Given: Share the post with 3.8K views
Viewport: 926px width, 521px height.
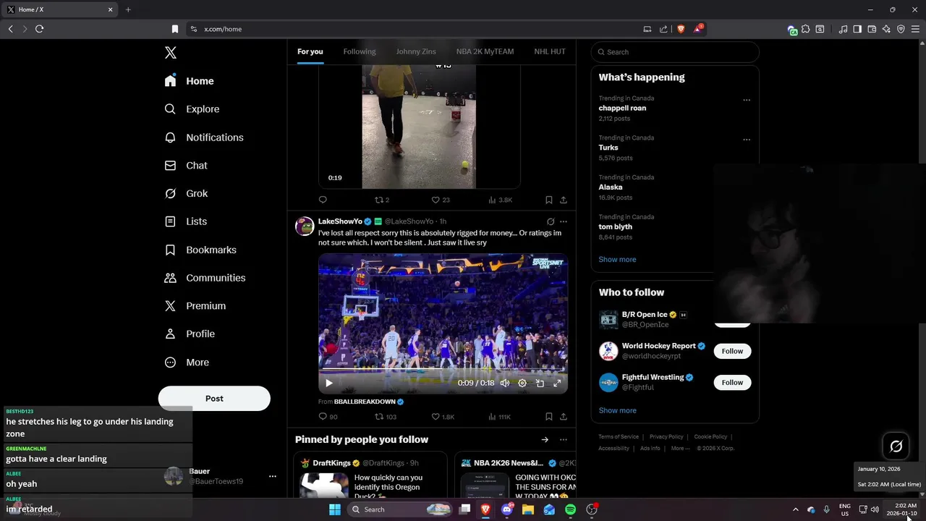Looking at the screenshot, I should coord(564,200).
